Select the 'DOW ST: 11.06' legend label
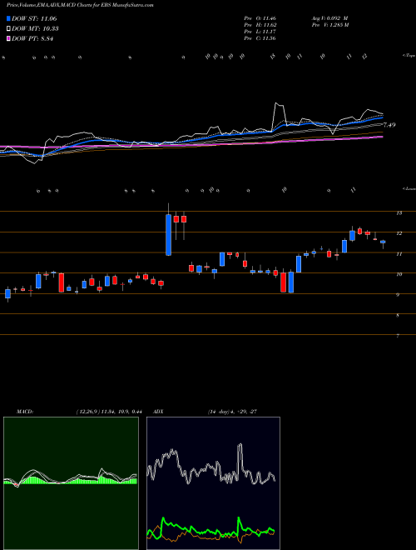This screenshot has height=550, width=416. pos(34,18)
